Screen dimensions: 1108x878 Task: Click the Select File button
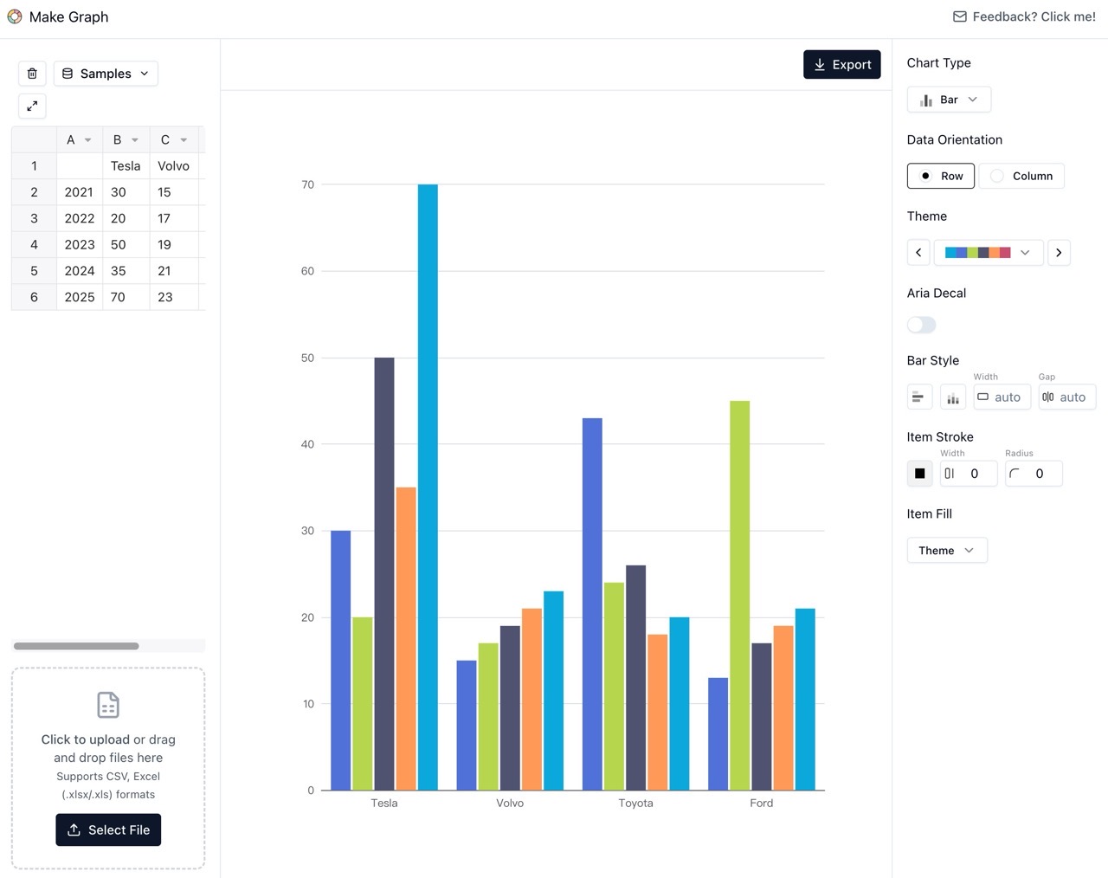pyautogui.click(x=108, y=830)
